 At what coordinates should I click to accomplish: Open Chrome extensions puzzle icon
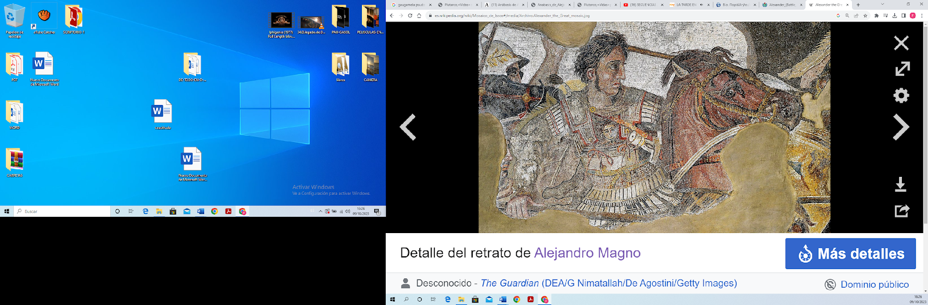click(876, 16)
